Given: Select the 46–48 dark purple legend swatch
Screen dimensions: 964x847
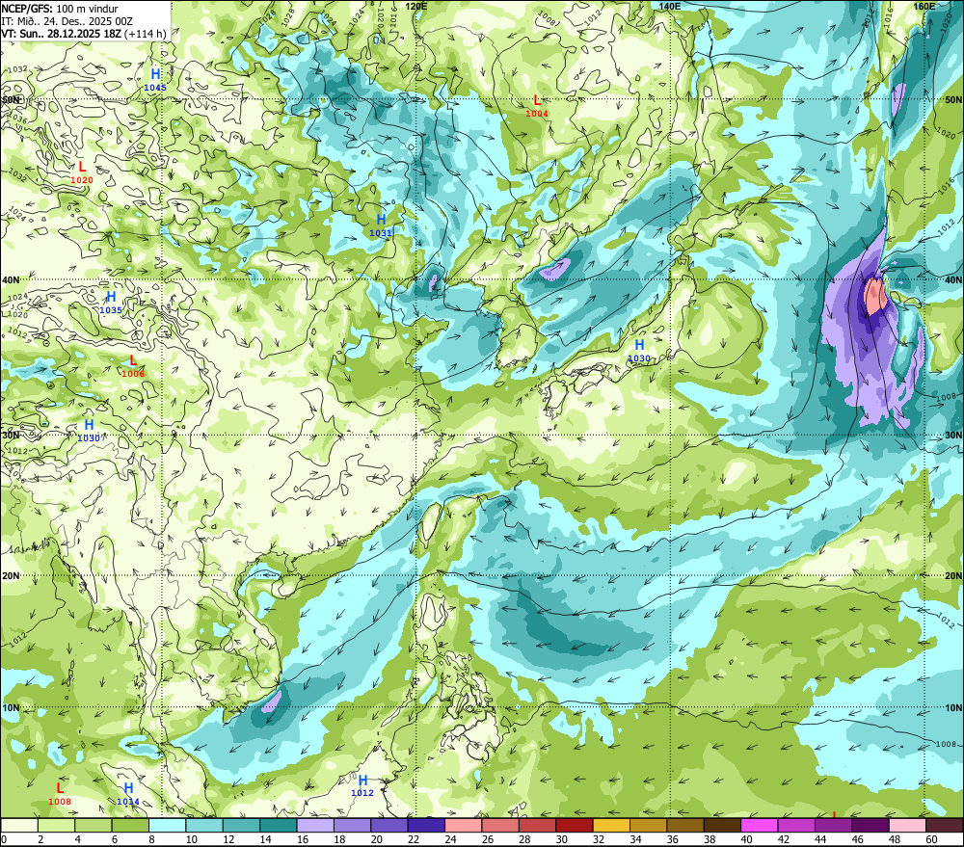Looking at the screenshot, I should pos(870,825).
